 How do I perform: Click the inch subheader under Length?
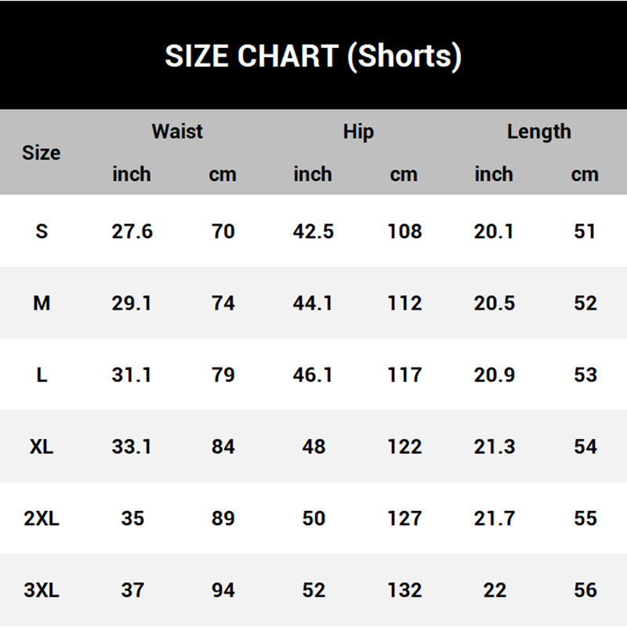[x=494, y=174]
